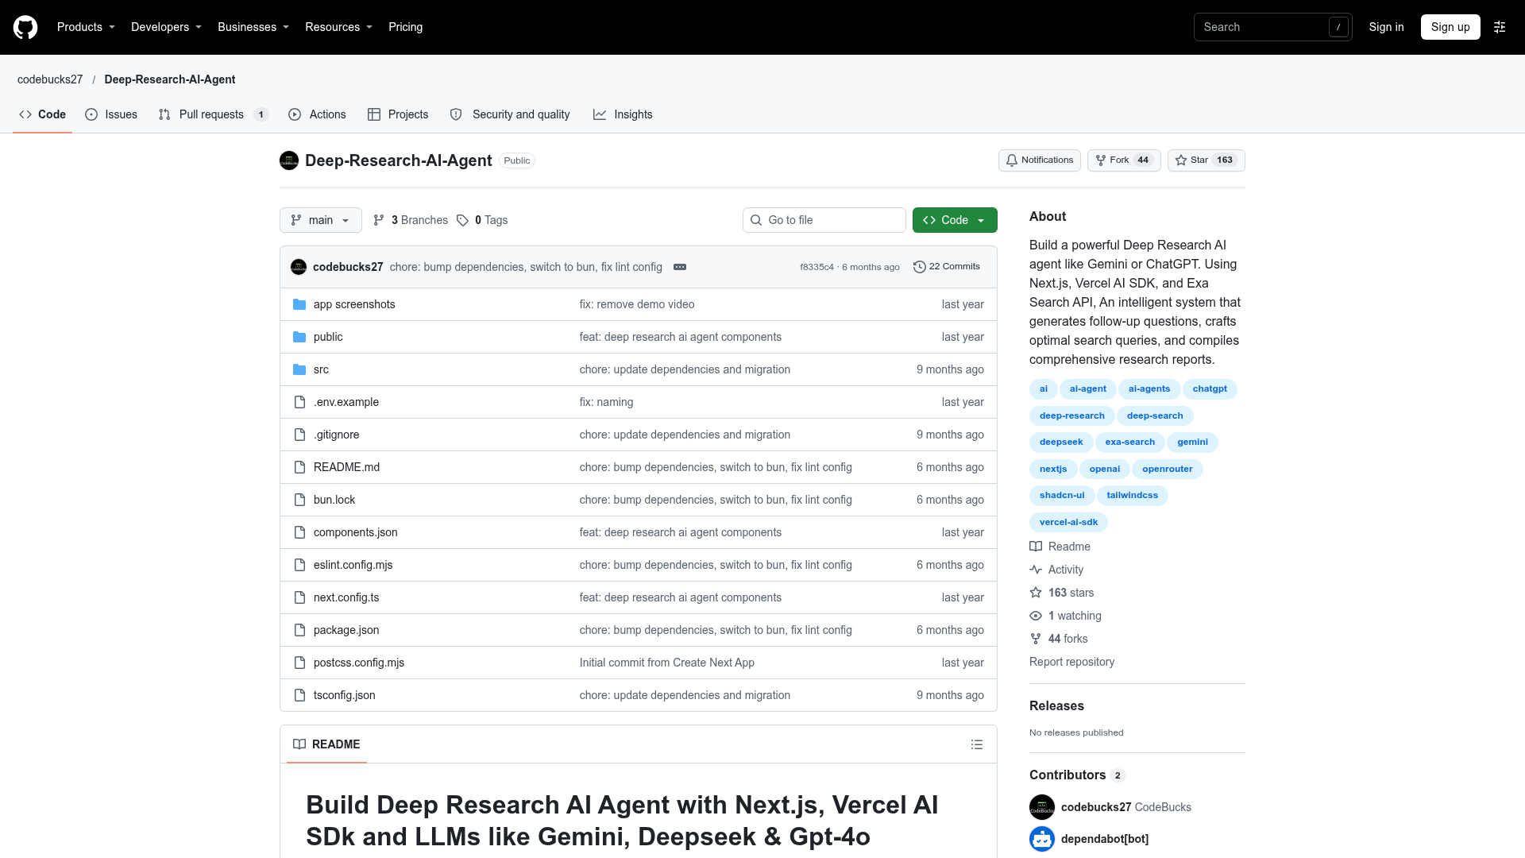Open the 1 watching eye link
1525x858 pixels.
[1065, 616]
